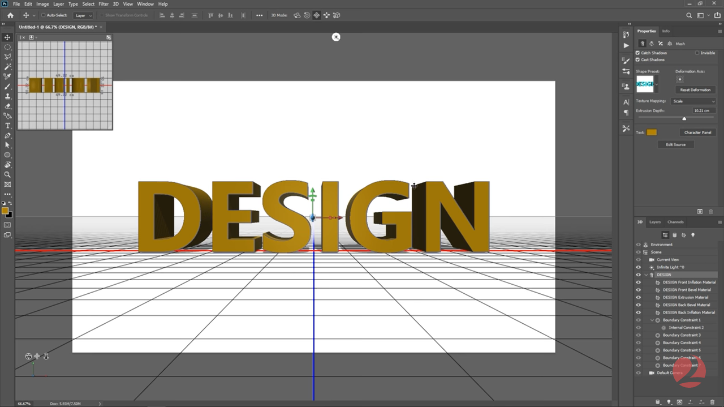Open the Deform tab in Properties
The height and width of the screenshot is (407, 724).
[x=651, y=44]
